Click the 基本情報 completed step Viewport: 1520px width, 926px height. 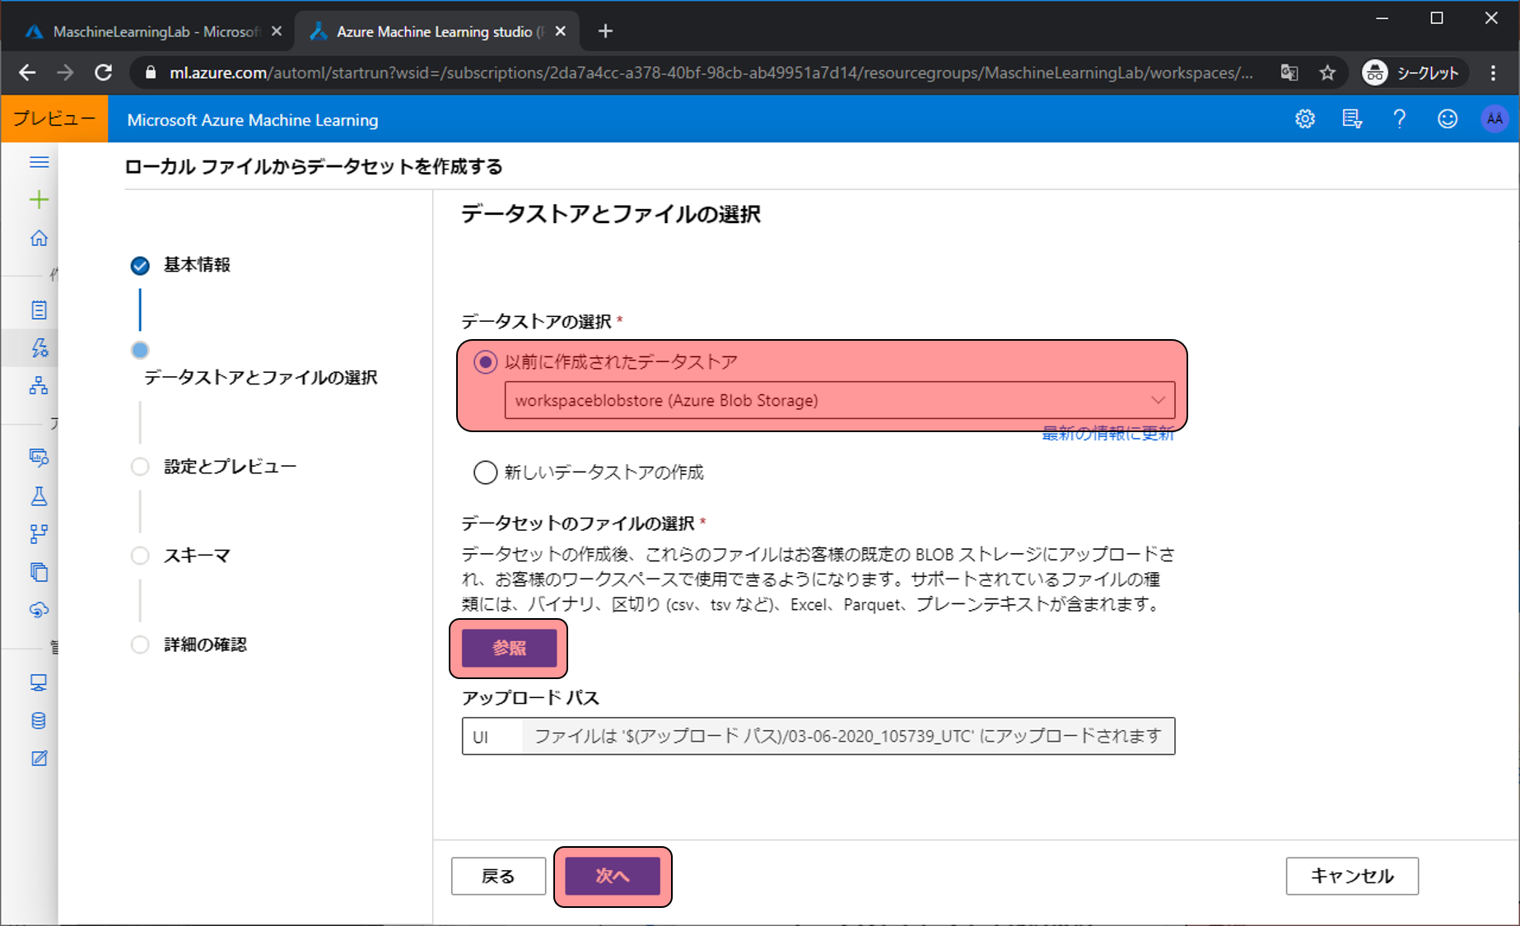[197, 265]
